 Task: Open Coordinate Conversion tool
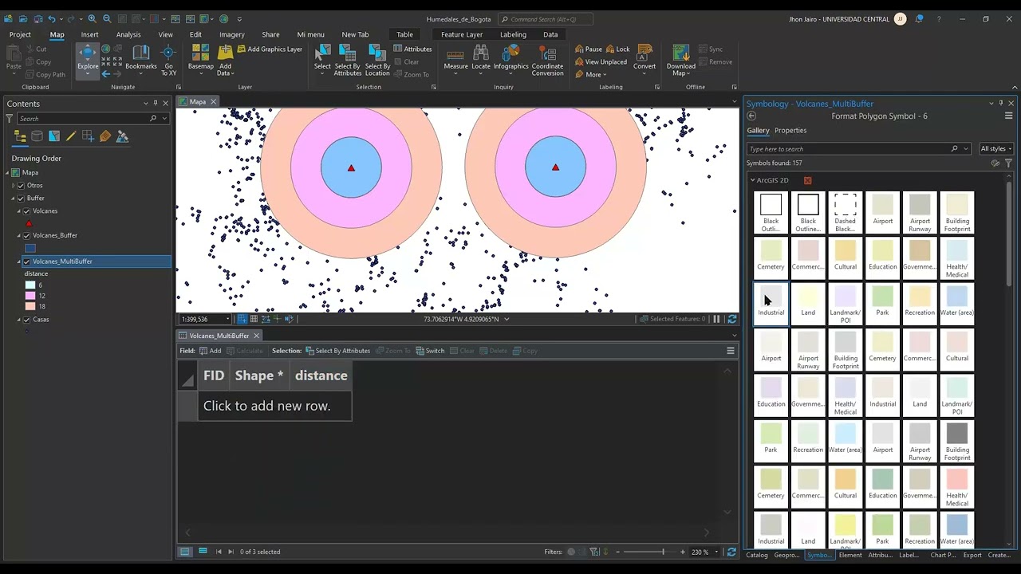(x=547, y=60)
